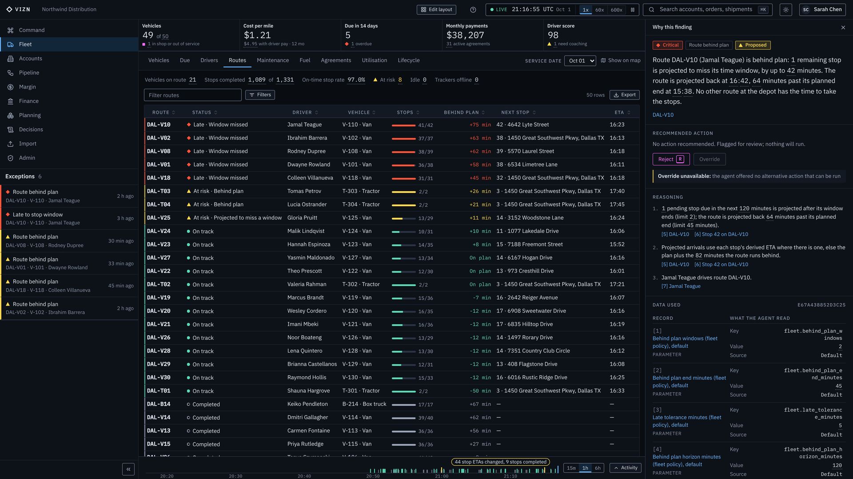Click the Decisions sidebar icon
The width and height of the screenshot is (853, 479).
[x=10, y=130]
